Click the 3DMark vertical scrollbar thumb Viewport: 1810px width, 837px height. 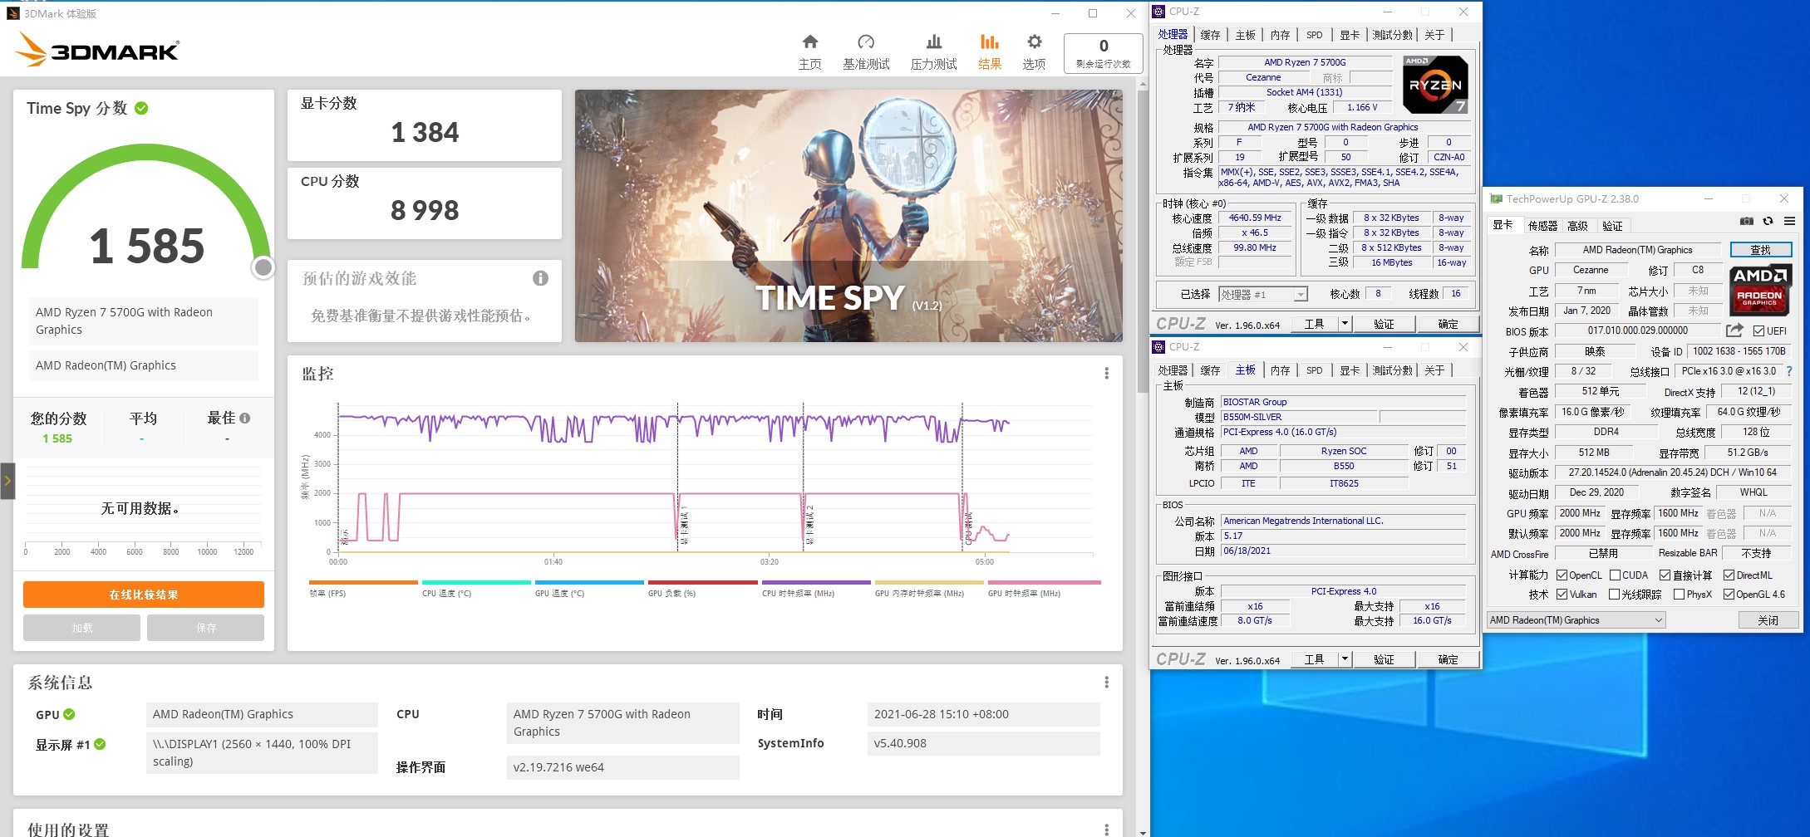(x=1143, y=241)
